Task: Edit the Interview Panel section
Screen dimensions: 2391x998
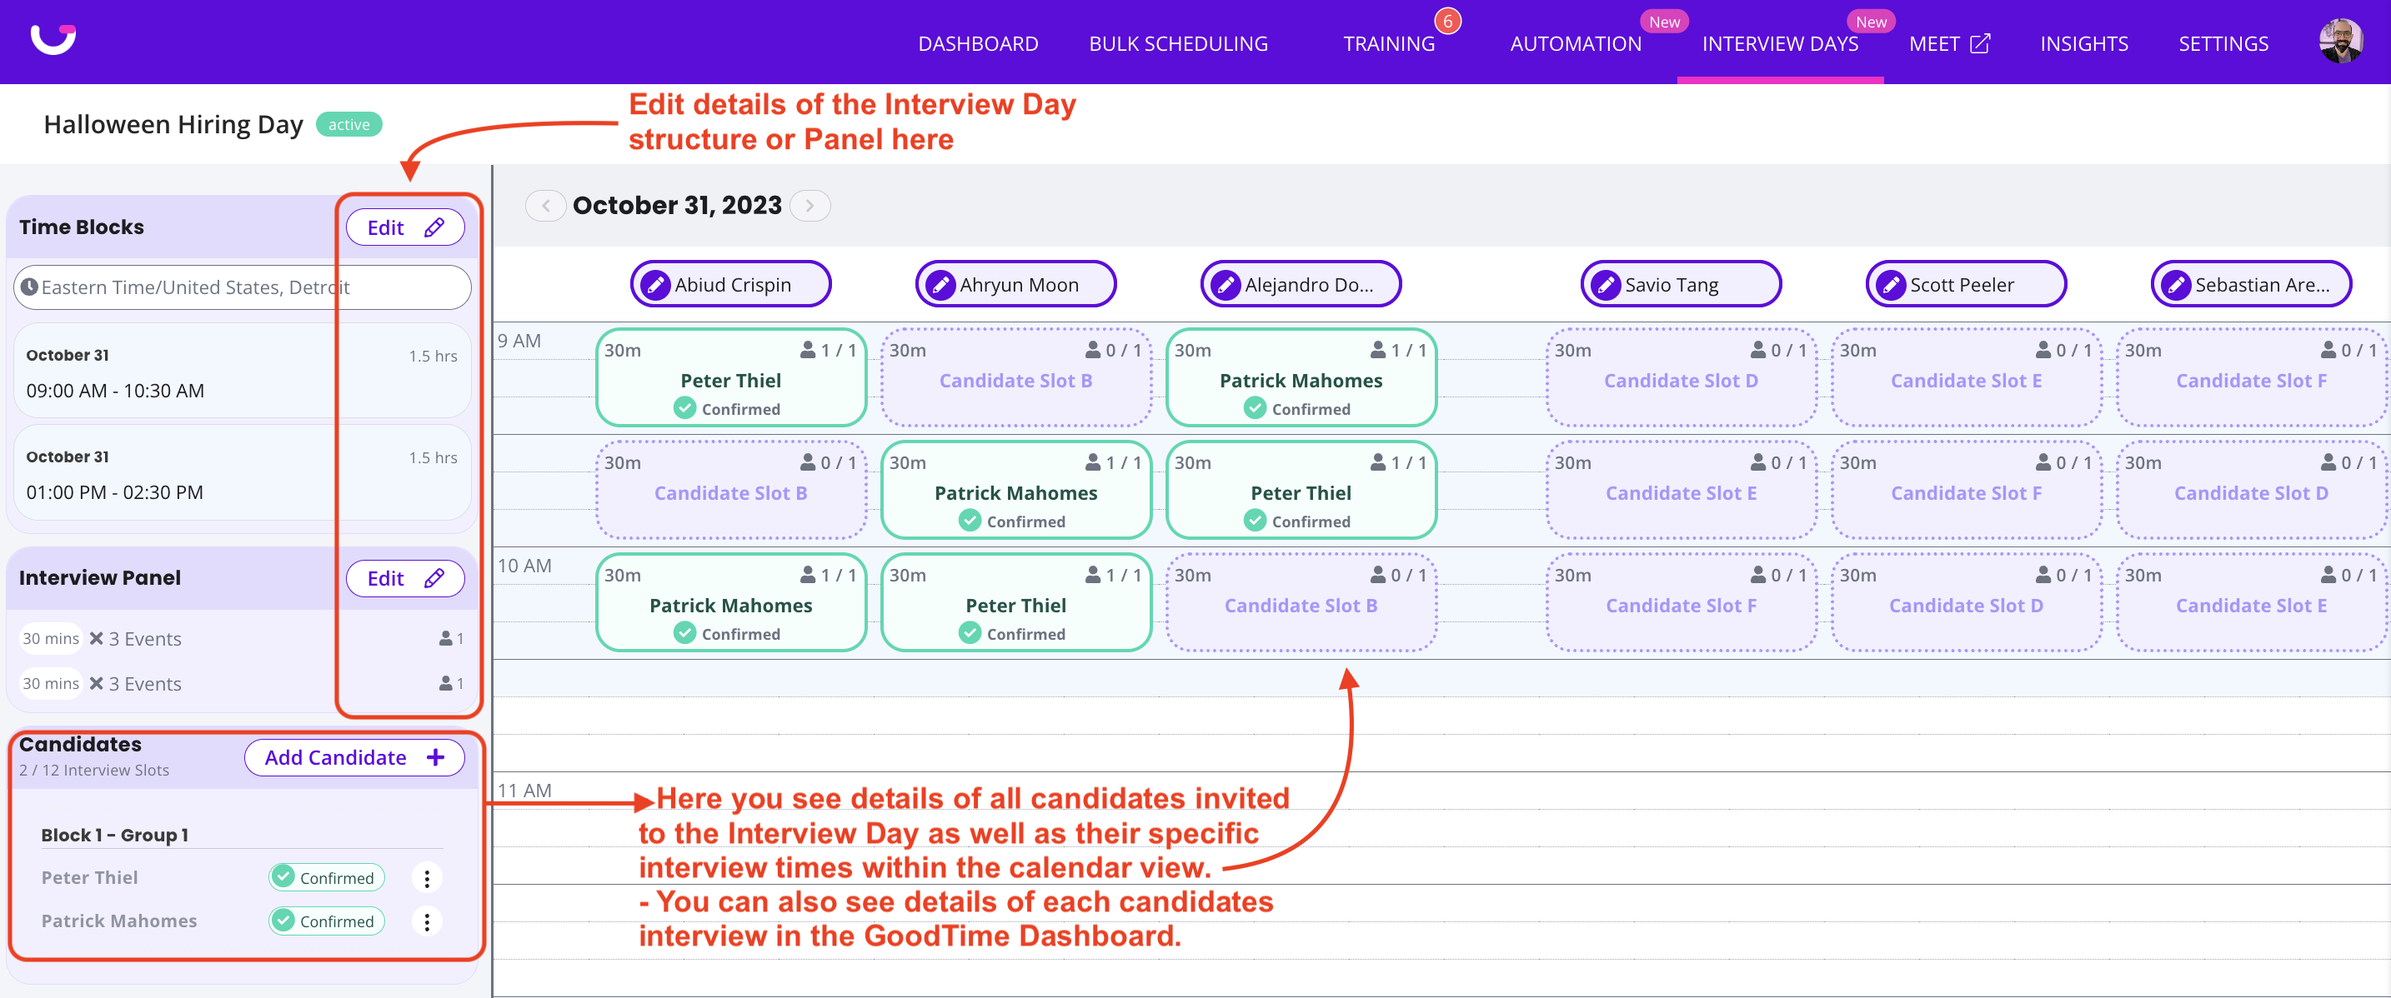Action: click(404, 578)
